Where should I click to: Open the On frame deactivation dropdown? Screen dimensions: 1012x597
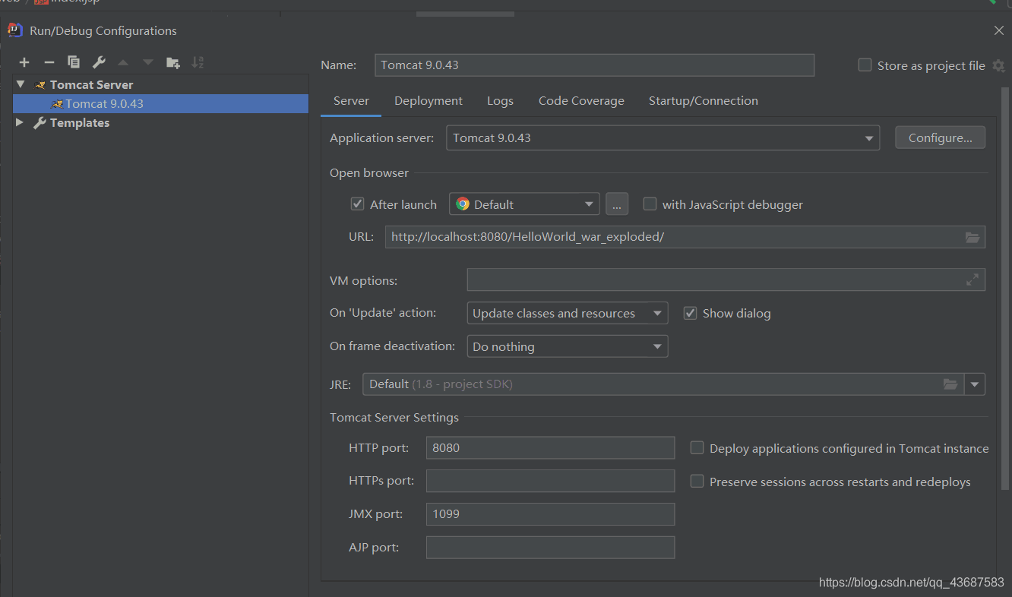point(567,346)
